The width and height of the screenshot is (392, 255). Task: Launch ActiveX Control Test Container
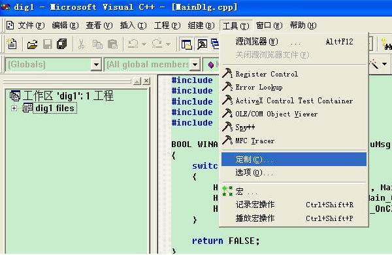click(294, 101)
